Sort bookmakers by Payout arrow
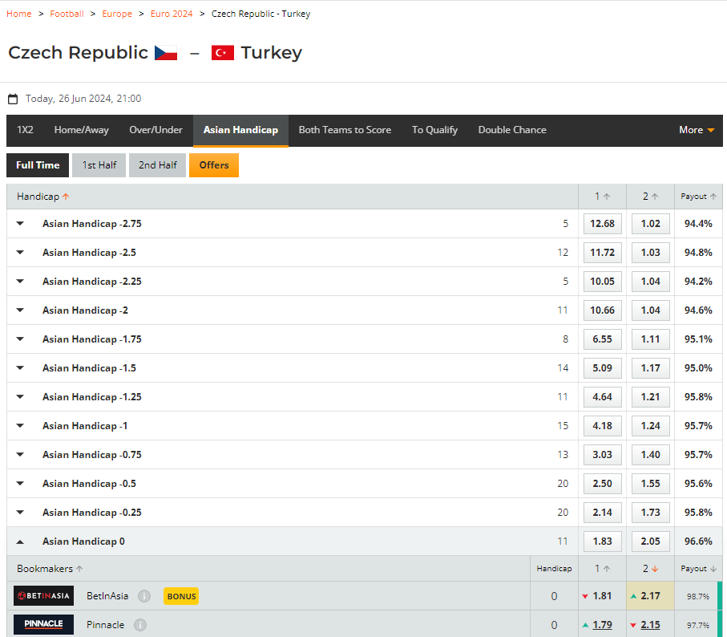Viewport: 727px width, 637px height. [x=713, y=569]
